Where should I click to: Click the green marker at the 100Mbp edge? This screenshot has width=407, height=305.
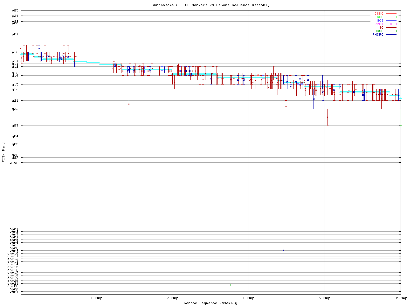[x=401, y=117]
